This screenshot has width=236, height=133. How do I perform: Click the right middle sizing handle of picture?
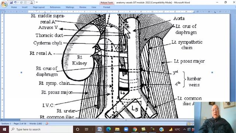pyautogui.click(x=212, y=72)
